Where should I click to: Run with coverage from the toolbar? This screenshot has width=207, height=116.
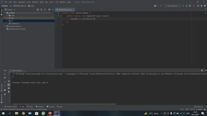[190, 6]
